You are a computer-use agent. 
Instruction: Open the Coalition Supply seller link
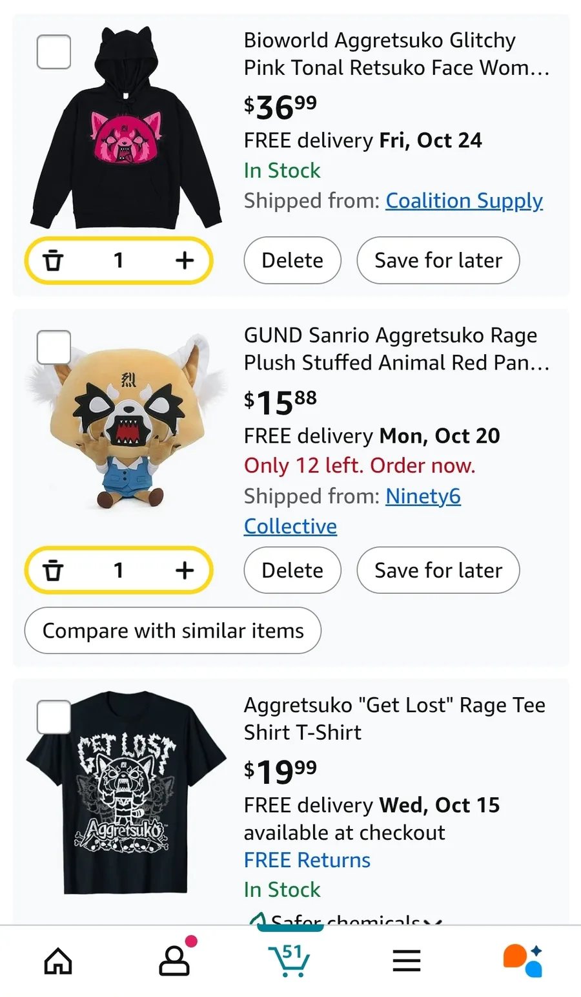coord(464,201)
